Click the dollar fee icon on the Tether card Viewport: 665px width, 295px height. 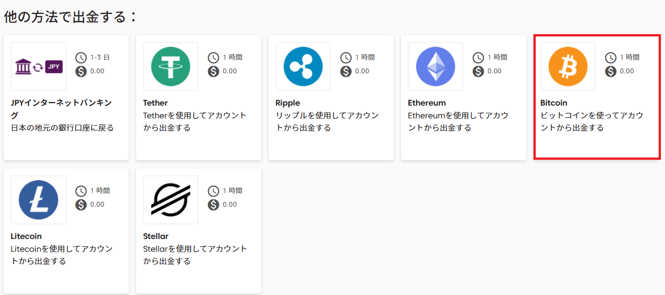(x=213, y=71)
